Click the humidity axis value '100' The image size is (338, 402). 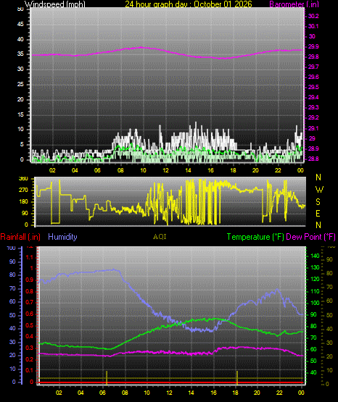(x=11, y=248)
